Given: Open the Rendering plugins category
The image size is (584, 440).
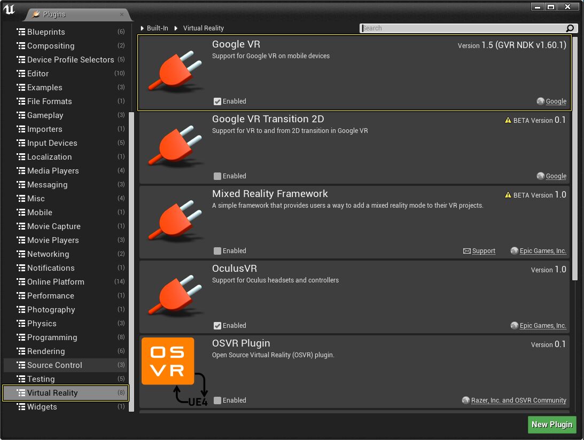Looking at the screenshot, I should pyautogui.click(x=46, y=351).
